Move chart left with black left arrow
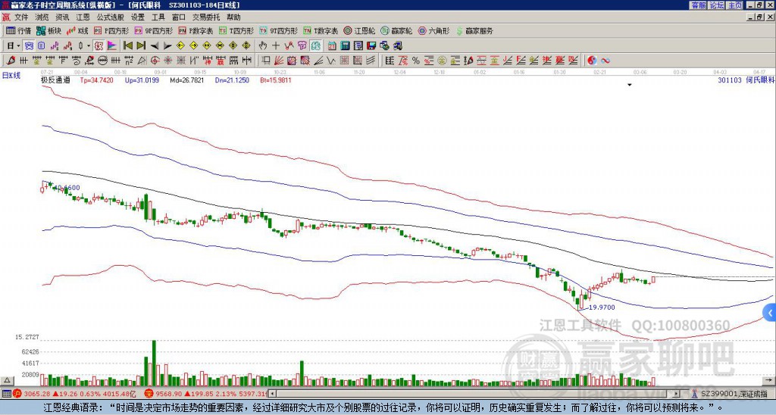The height and width of the screenshot is (415, 776). point(155,46)
